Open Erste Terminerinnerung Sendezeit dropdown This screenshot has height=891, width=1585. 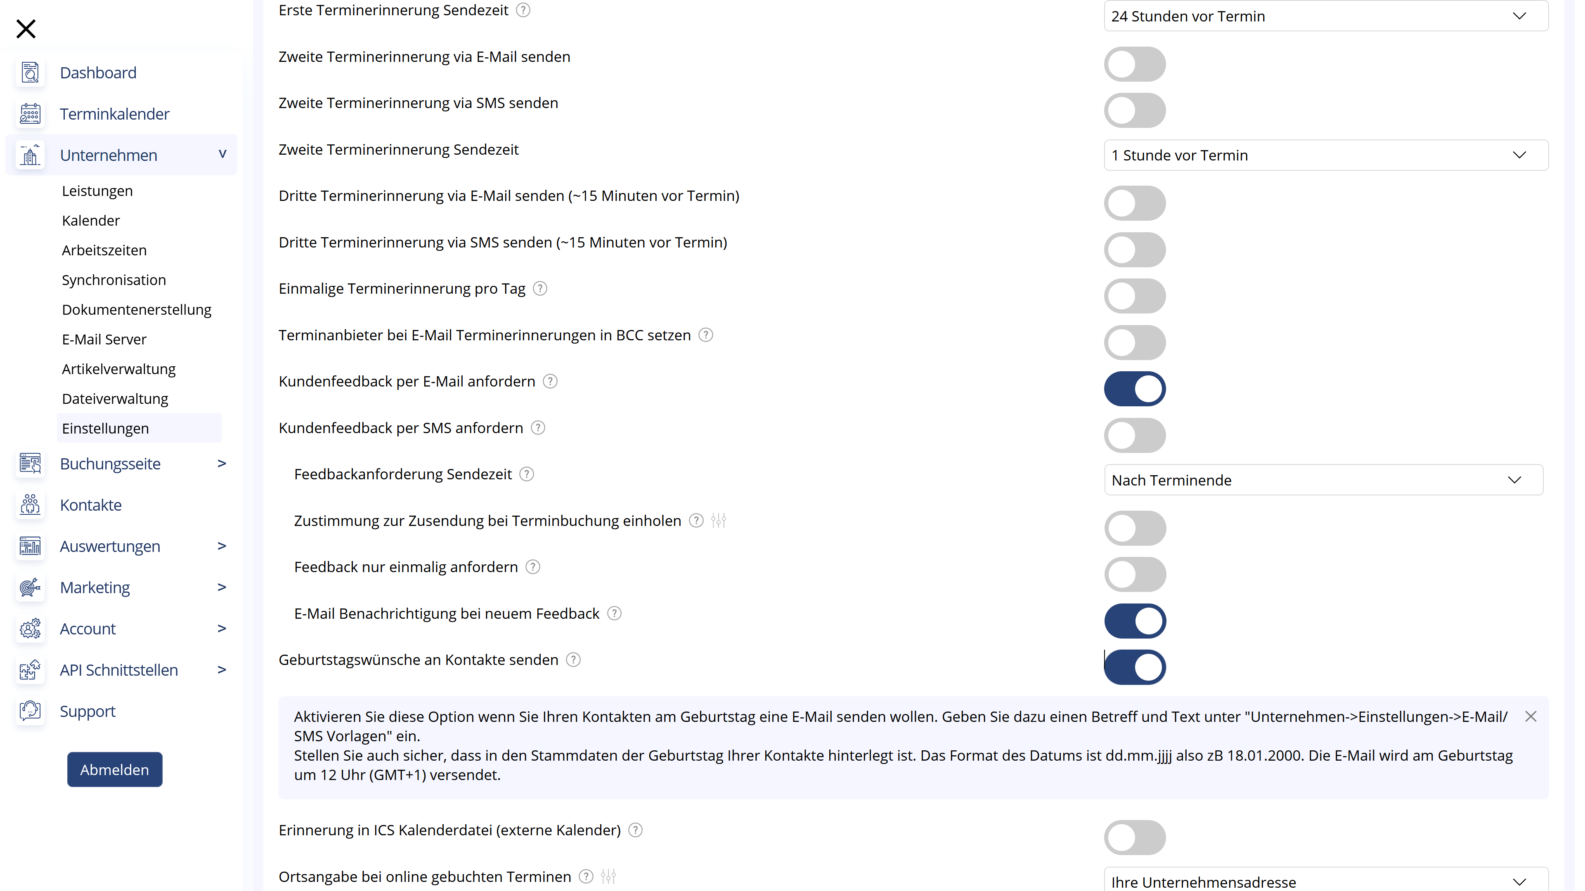(x=1320, y=15)
